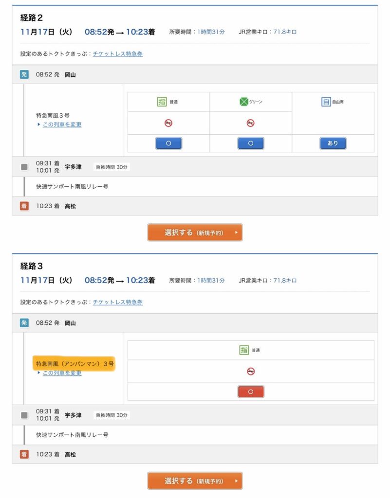This screenshot has height=498, width=390.
Task: Click JR営業キロ：71.8キロ in Route 3
Action: click(x=268, y=281)
